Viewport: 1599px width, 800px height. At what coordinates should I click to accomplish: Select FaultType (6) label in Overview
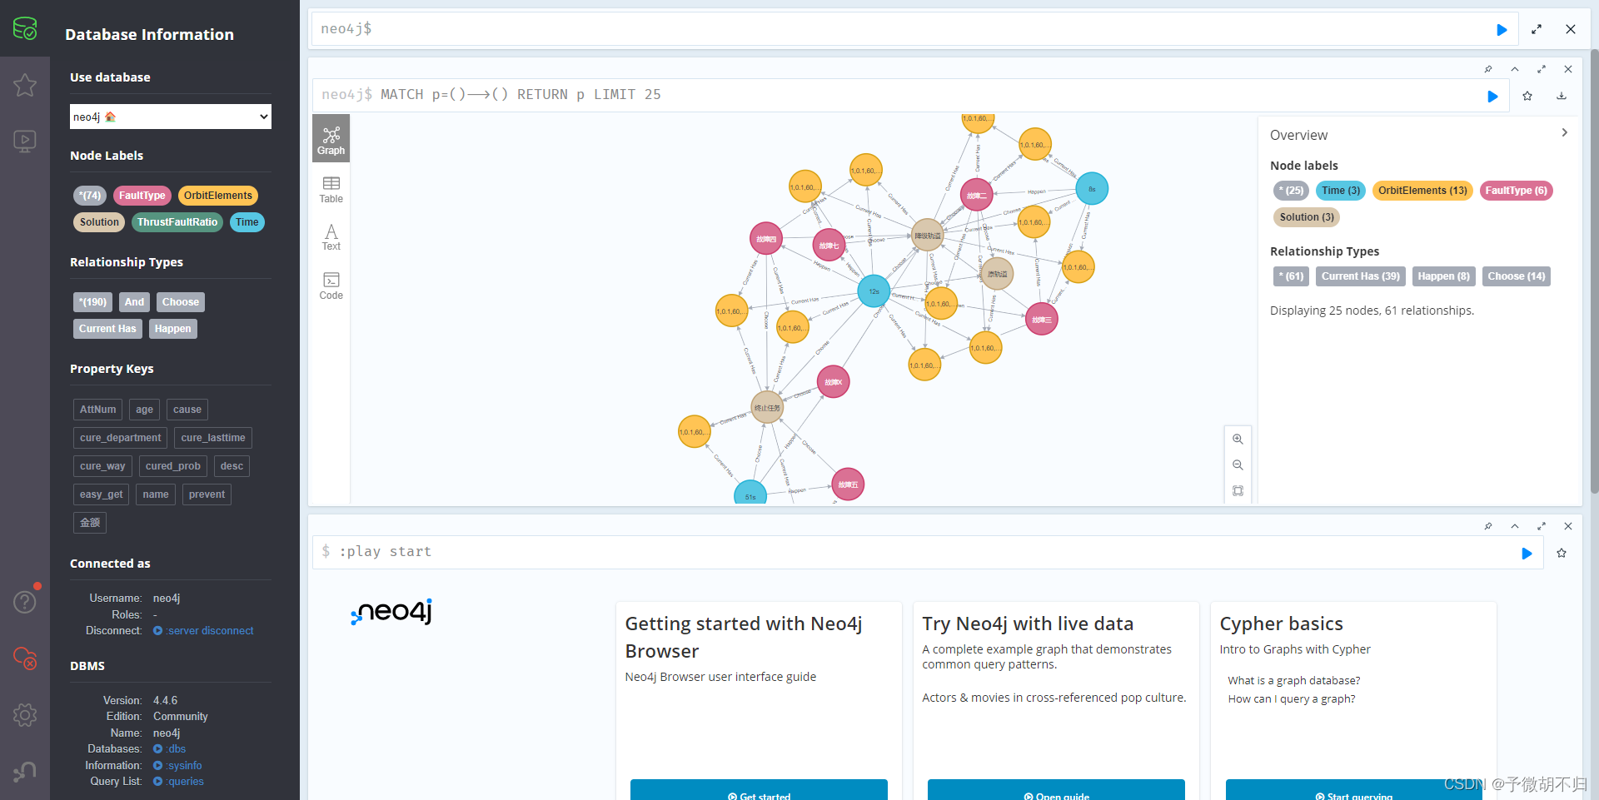pyautogui.click(x=1516, y=191)
